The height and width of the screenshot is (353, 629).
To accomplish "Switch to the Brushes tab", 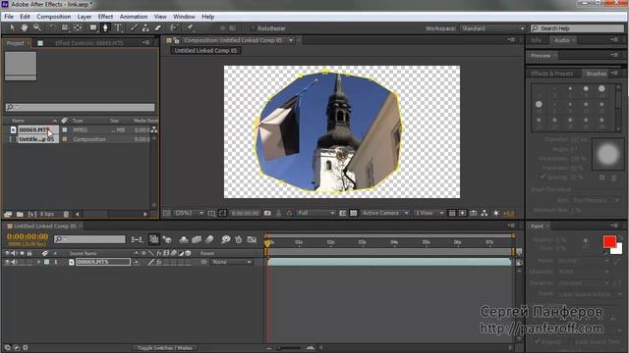I will click(x=597, y=74).
